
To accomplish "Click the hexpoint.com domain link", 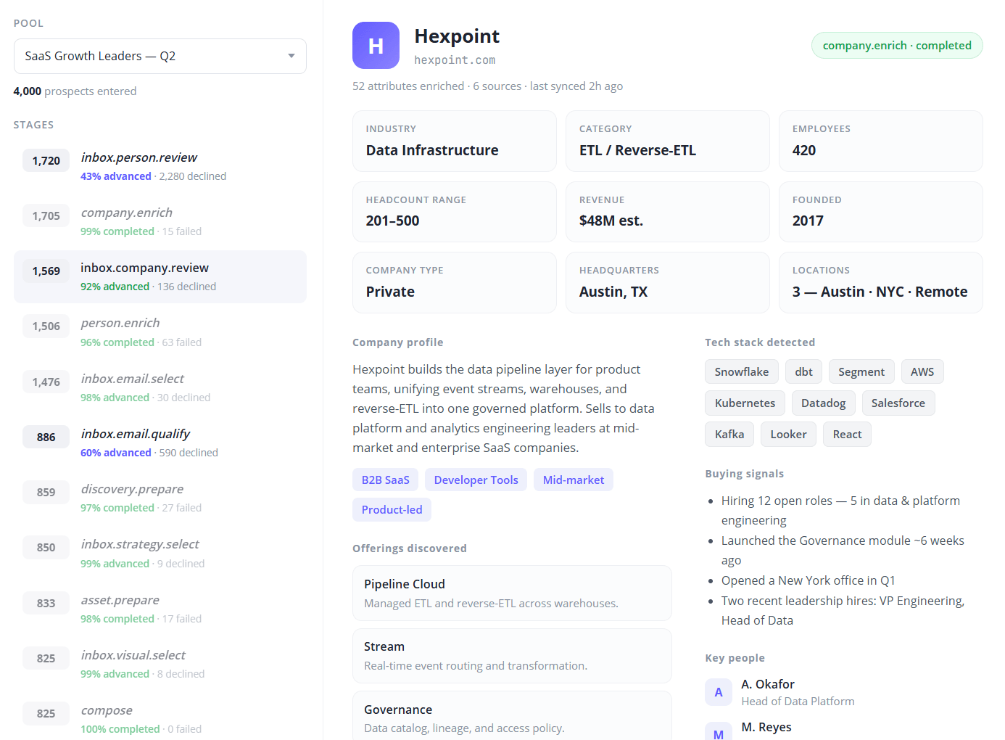I will click(x=455, y=60).
